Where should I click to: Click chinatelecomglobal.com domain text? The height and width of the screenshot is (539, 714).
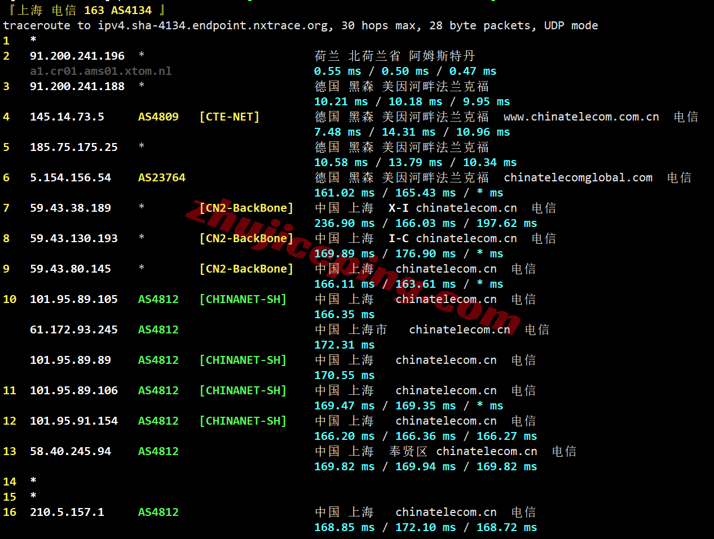click(x=578, y=177)
